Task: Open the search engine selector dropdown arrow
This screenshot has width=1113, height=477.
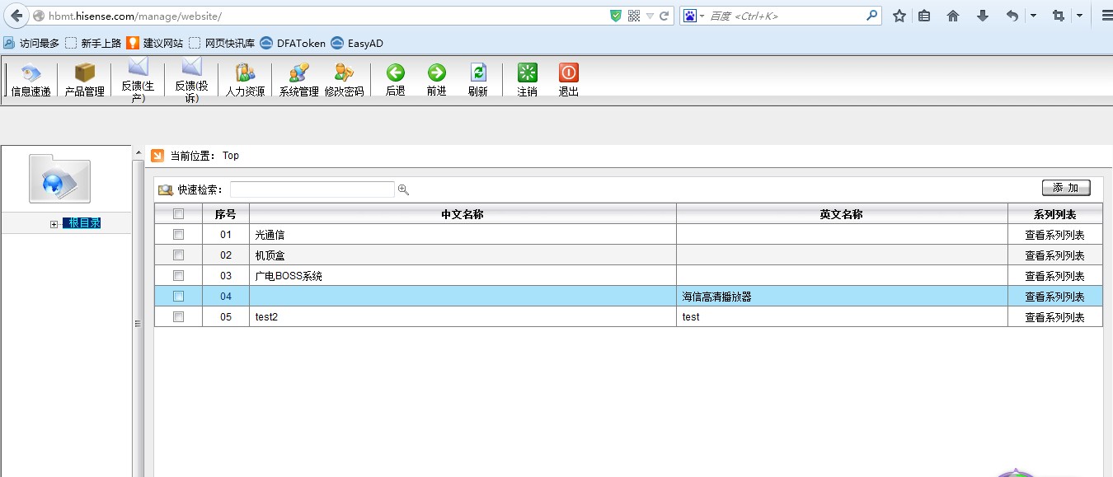Action: point(702,16)
